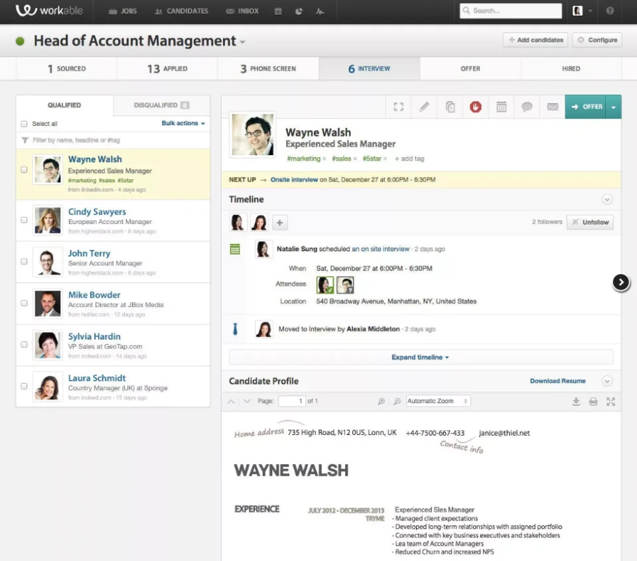The width and height of the screenshot is (637, 561).
Task: Add a comment using the speech bubble icon
Action: point(527,106)
